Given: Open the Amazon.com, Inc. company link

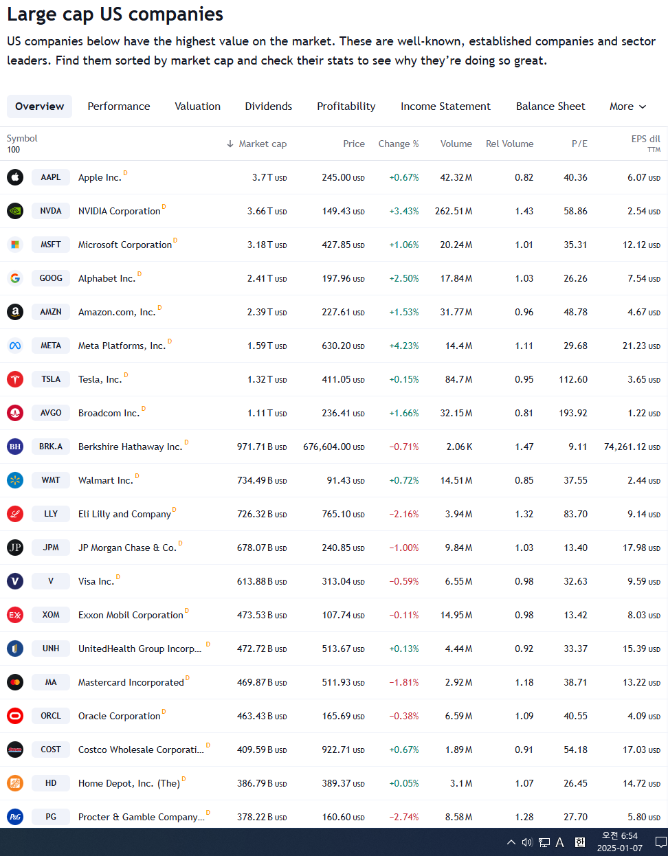Looking at the screenshot, I should pos(117,312).
